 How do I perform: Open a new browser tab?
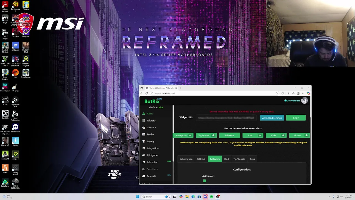coord(181,88)
